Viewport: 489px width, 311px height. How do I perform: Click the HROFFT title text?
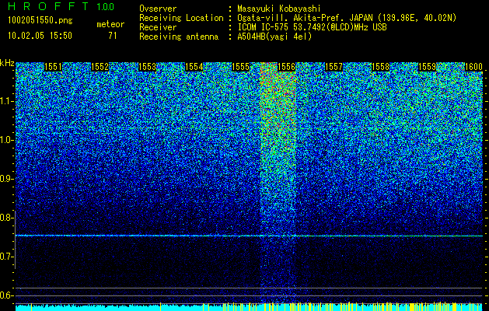click(48, 6)
